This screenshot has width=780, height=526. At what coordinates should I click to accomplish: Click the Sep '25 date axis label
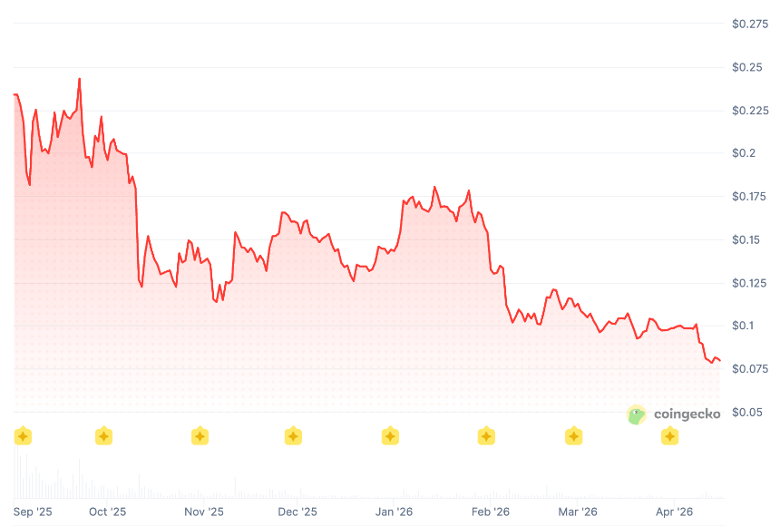pos(33,511)
